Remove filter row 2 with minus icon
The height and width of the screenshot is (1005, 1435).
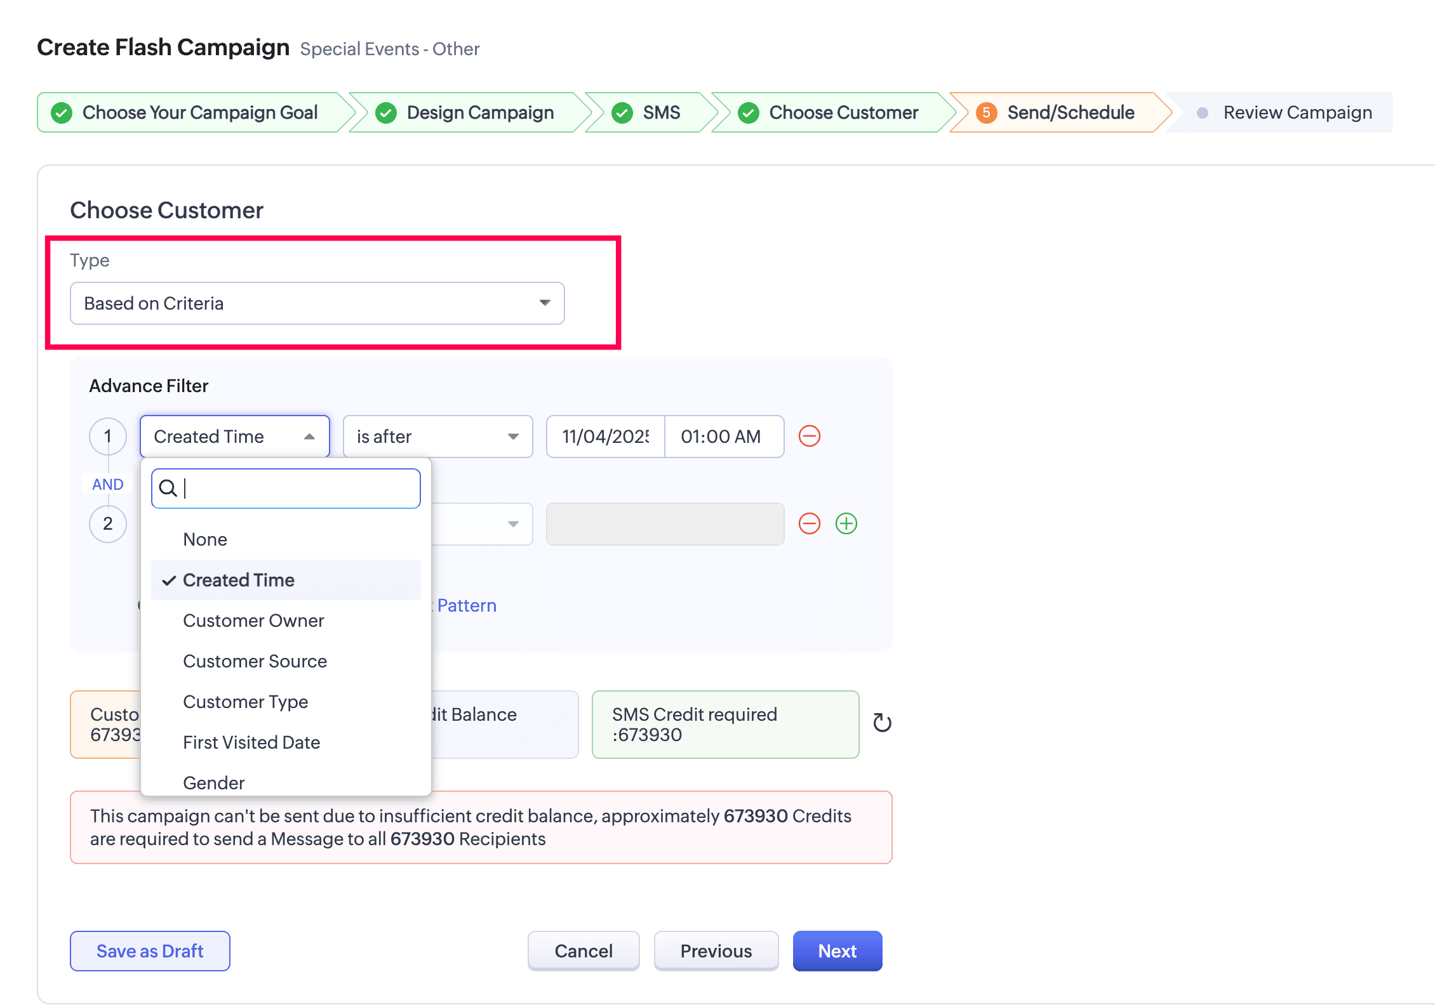click(x=809, y=523)
